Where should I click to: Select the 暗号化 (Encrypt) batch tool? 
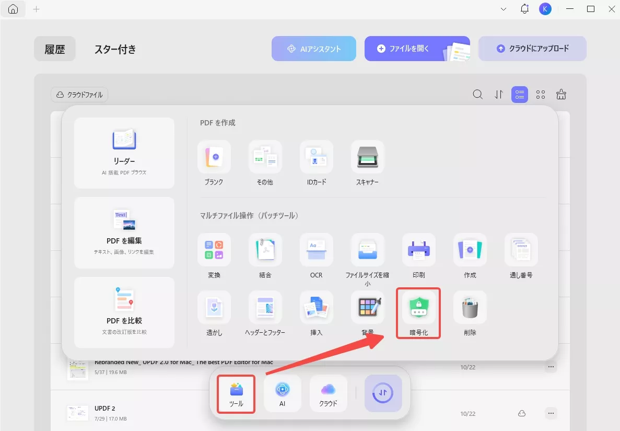(418, 312)
